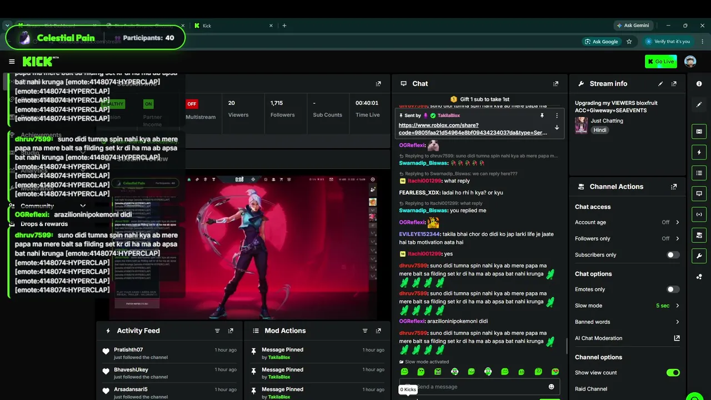This screenshot has height=400, width=711.
Task: Click the chat bubble icon in right sidebar
Action: 699,194
